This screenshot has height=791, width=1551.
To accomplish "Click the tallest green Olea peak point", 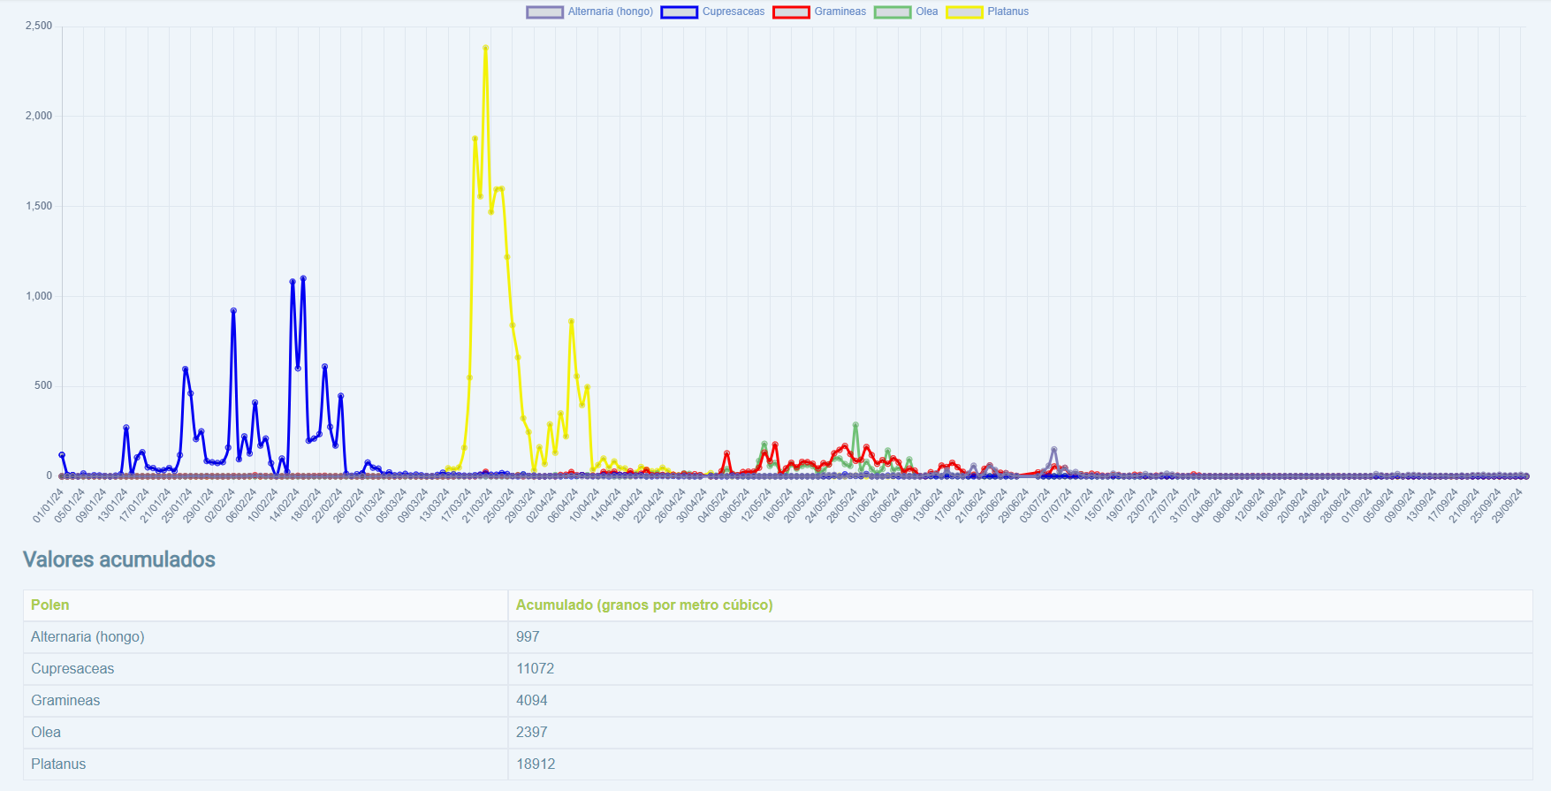I will (855, 425).
